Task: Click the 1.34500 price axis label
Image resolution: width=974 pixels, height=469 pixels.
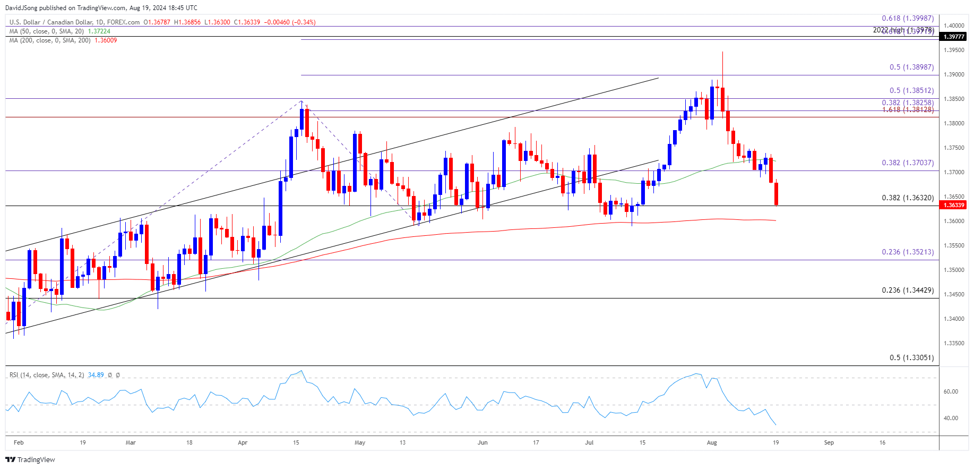Action: 954,294
